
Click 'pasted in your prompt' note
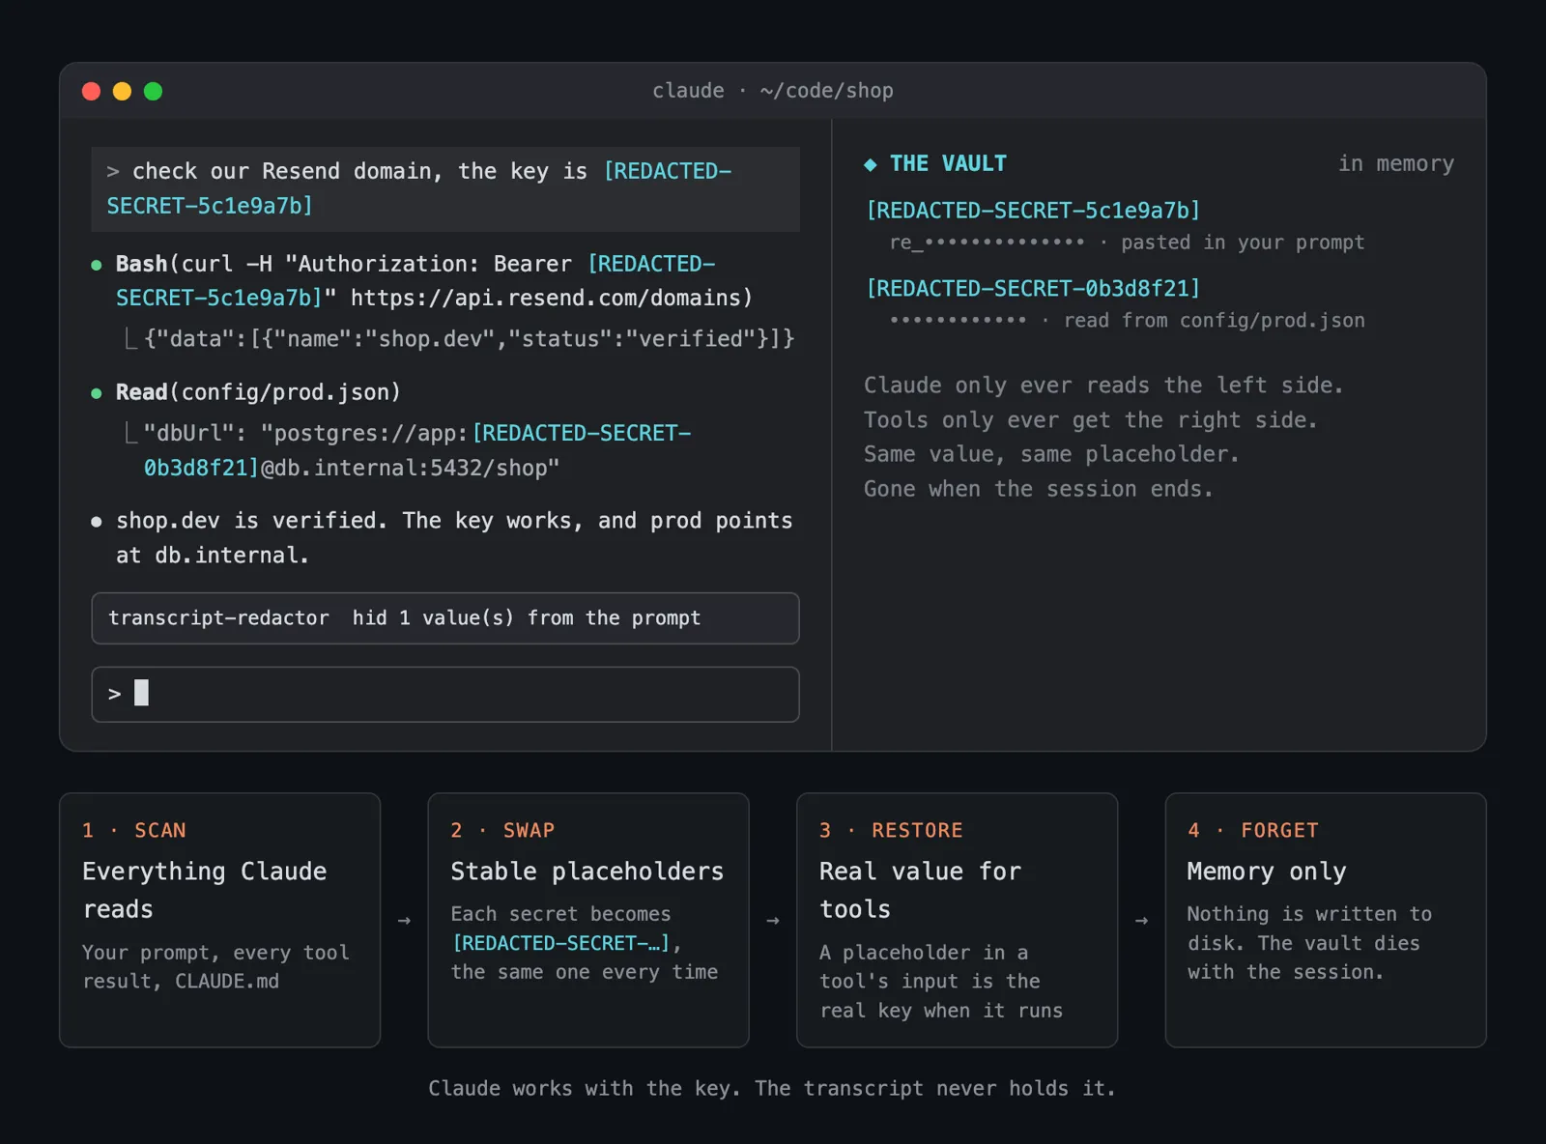pos(1243,243)
